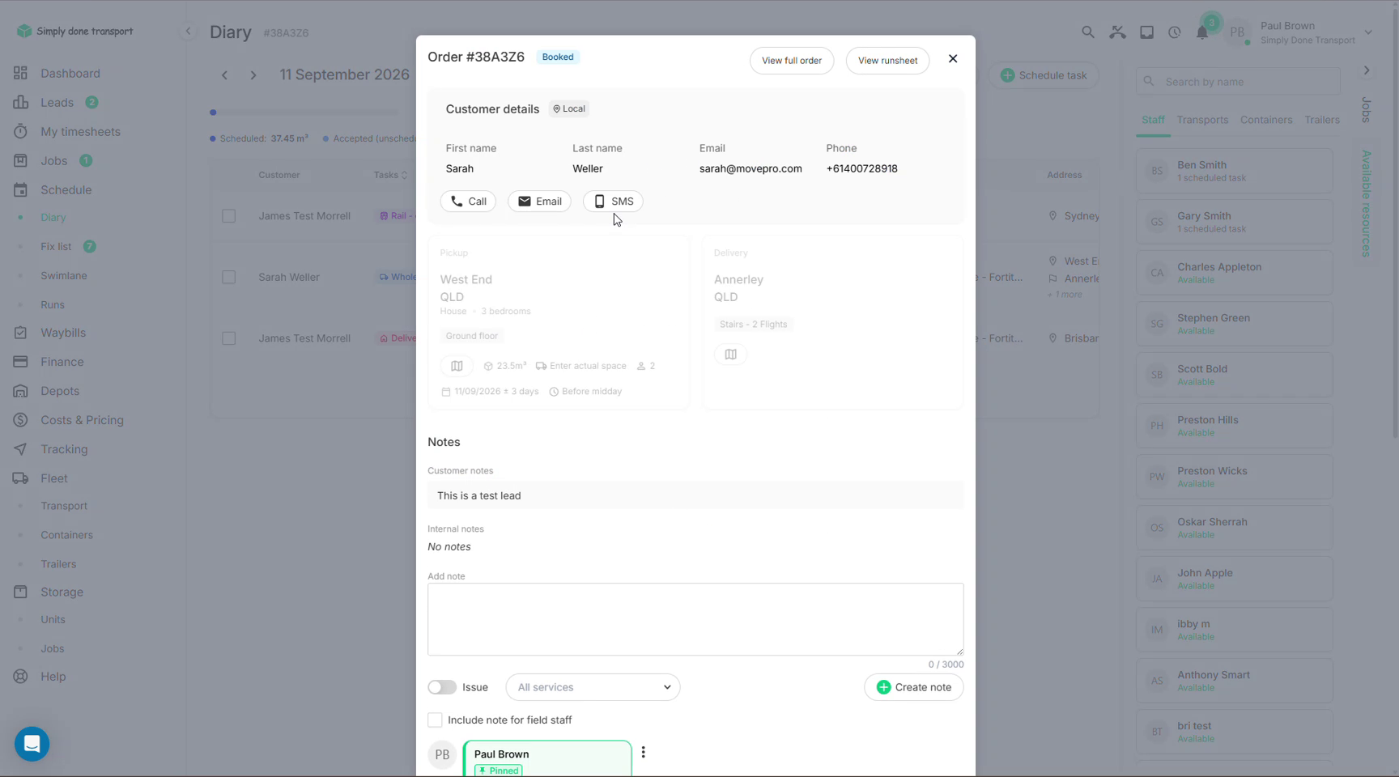Screen dimensions: 1399x777
Task: Click the Email customer button
Action: click(x=539, y=202)
